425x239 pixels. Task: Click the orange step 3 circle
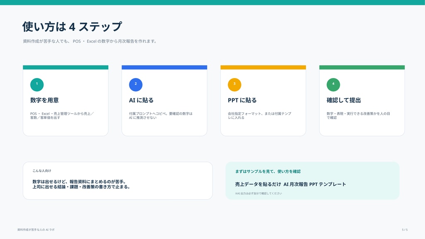point(234,85)
